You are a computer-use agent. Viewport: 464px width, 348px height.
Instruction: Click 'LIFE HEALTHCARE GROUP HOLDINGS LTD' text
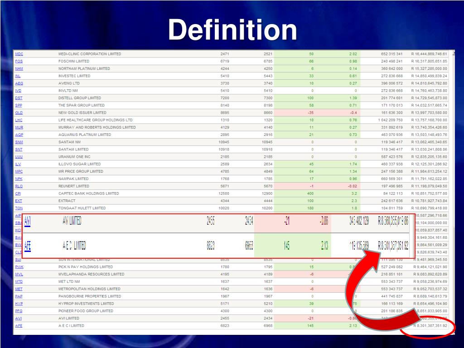pos(95,120)
